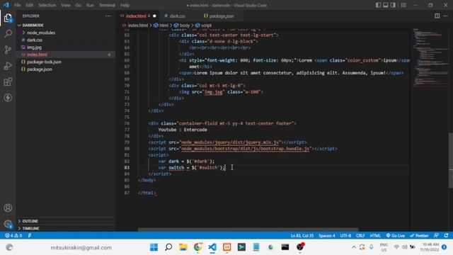Viewport: 453px width, 255px height.
Task: Switch to the package.json tab
Action: pos(222,16)
